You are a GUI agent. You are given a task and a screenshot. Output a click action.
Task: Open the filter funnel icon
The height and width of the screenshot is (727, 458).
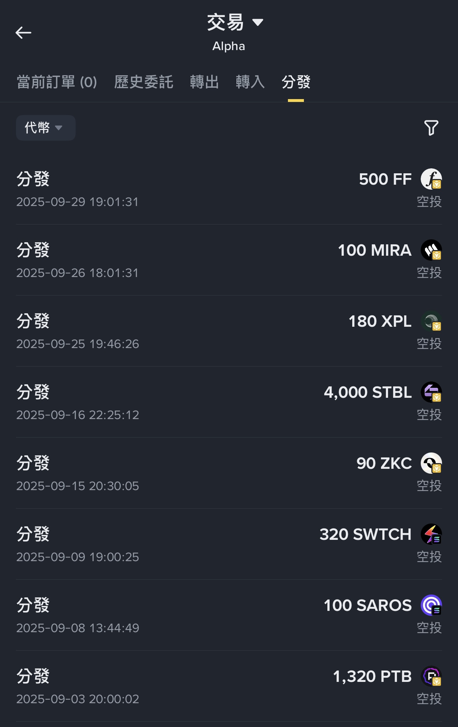point(431,128)
